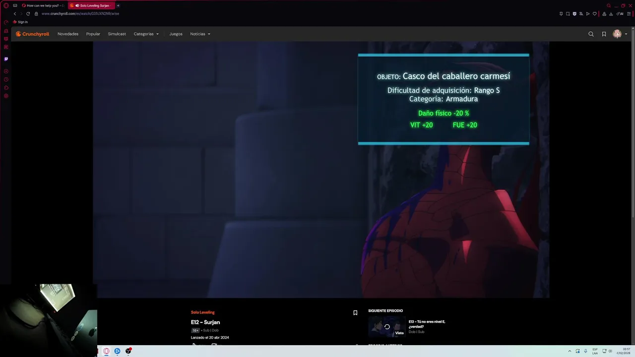Open the browser profile icon in toolbar
Viewport: 635px width, 357px height.
604,14
